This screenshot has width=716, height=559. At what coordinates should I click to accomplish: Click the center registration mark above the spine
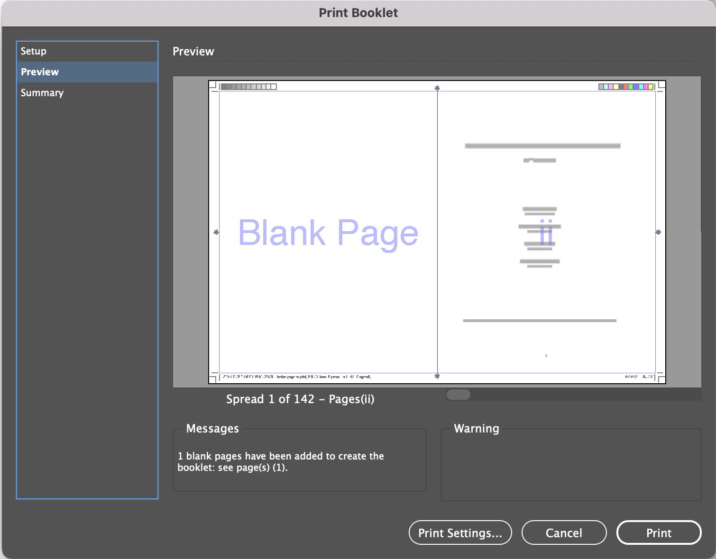pyautogui.click(x=437, y=88)
